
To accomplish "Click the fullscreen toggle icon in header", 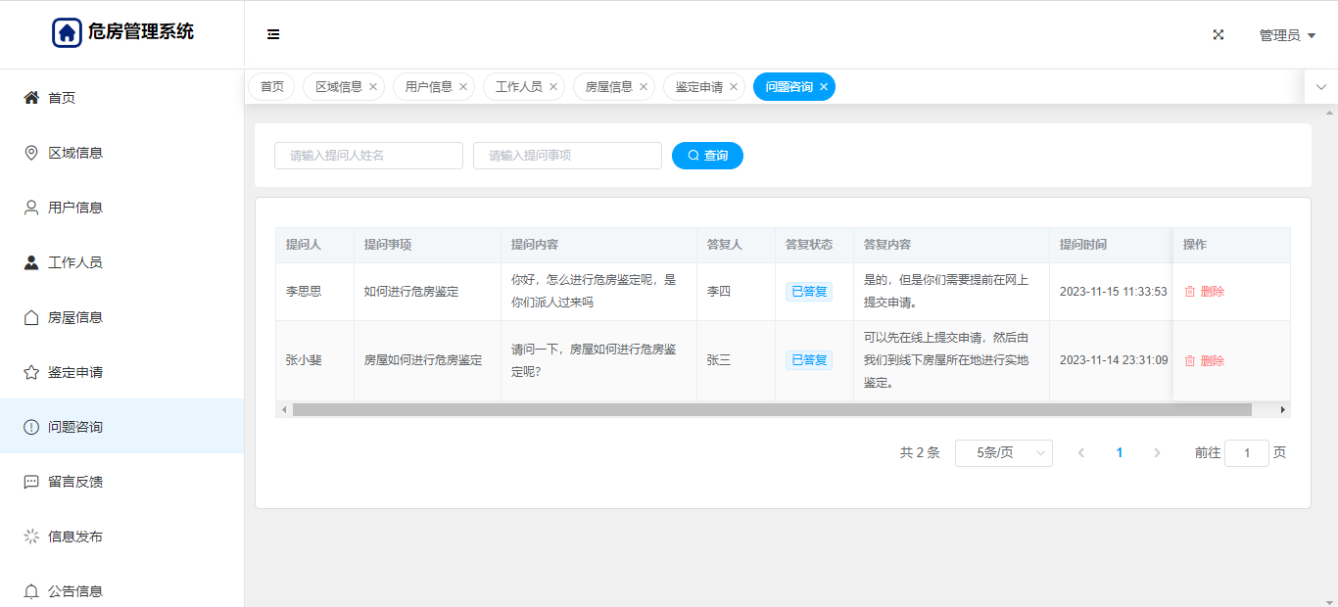I will pyautogui.click(x=1219, y=34).
